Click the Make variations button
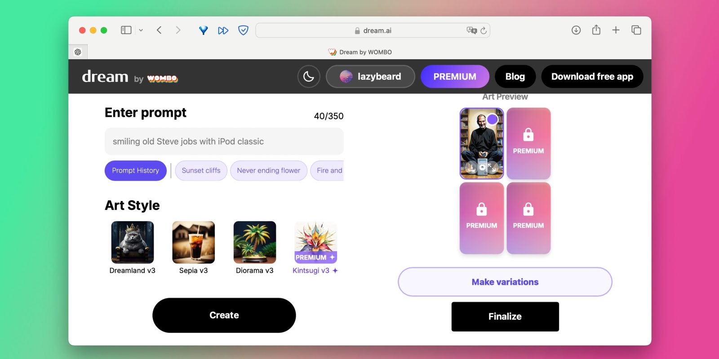Viewport: 719px width, 359px height. point(505,282)
